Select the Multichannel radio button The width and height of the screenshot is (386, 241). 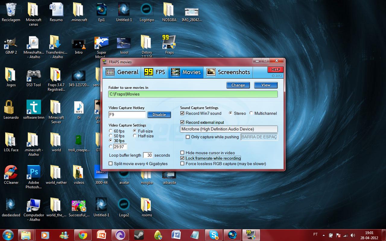click(x=251, y=113)
